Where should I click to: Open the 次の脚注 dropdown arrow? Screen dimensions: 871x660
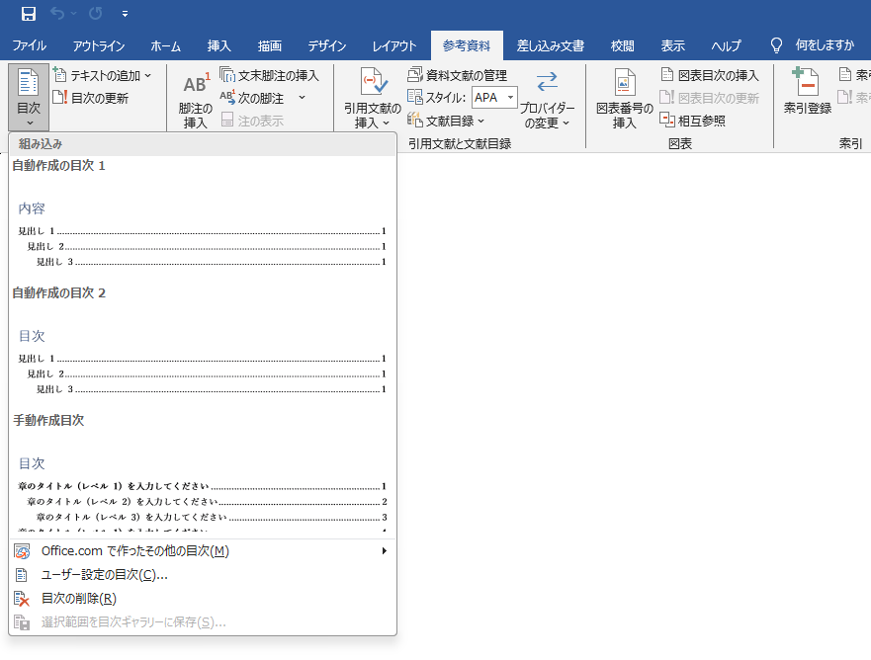click(302, 98)
